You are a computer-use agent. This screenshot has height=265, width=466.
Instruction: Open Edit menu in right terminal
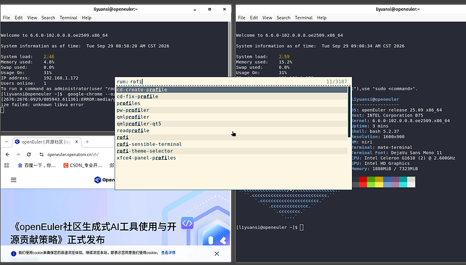pyautogui.click(x=254, y=18)
